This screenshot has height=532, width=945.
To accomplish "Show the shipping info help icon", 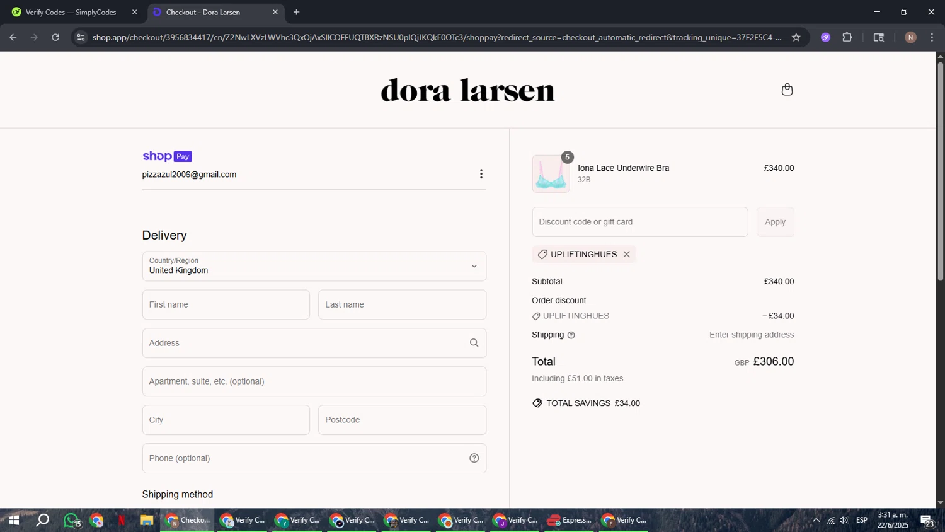I will point(571,335).
